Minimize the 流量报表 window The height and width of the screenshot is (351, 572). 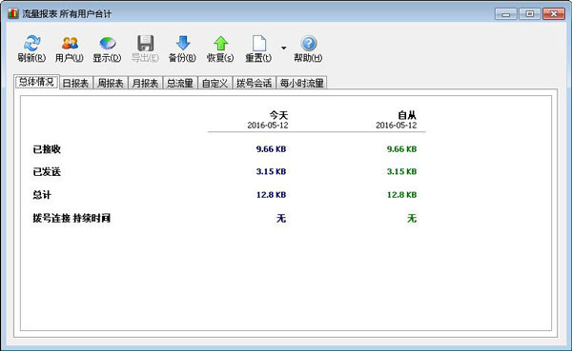505,14
